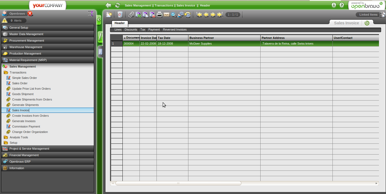Viewport: 386px width, 194px height.
Task: Click the back arrow in top bar
Action: pyautogui.click(x=108, y=5)
